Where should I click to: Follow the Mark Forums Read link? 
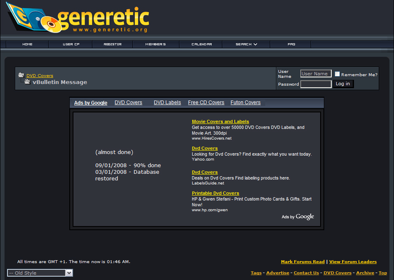302,261
